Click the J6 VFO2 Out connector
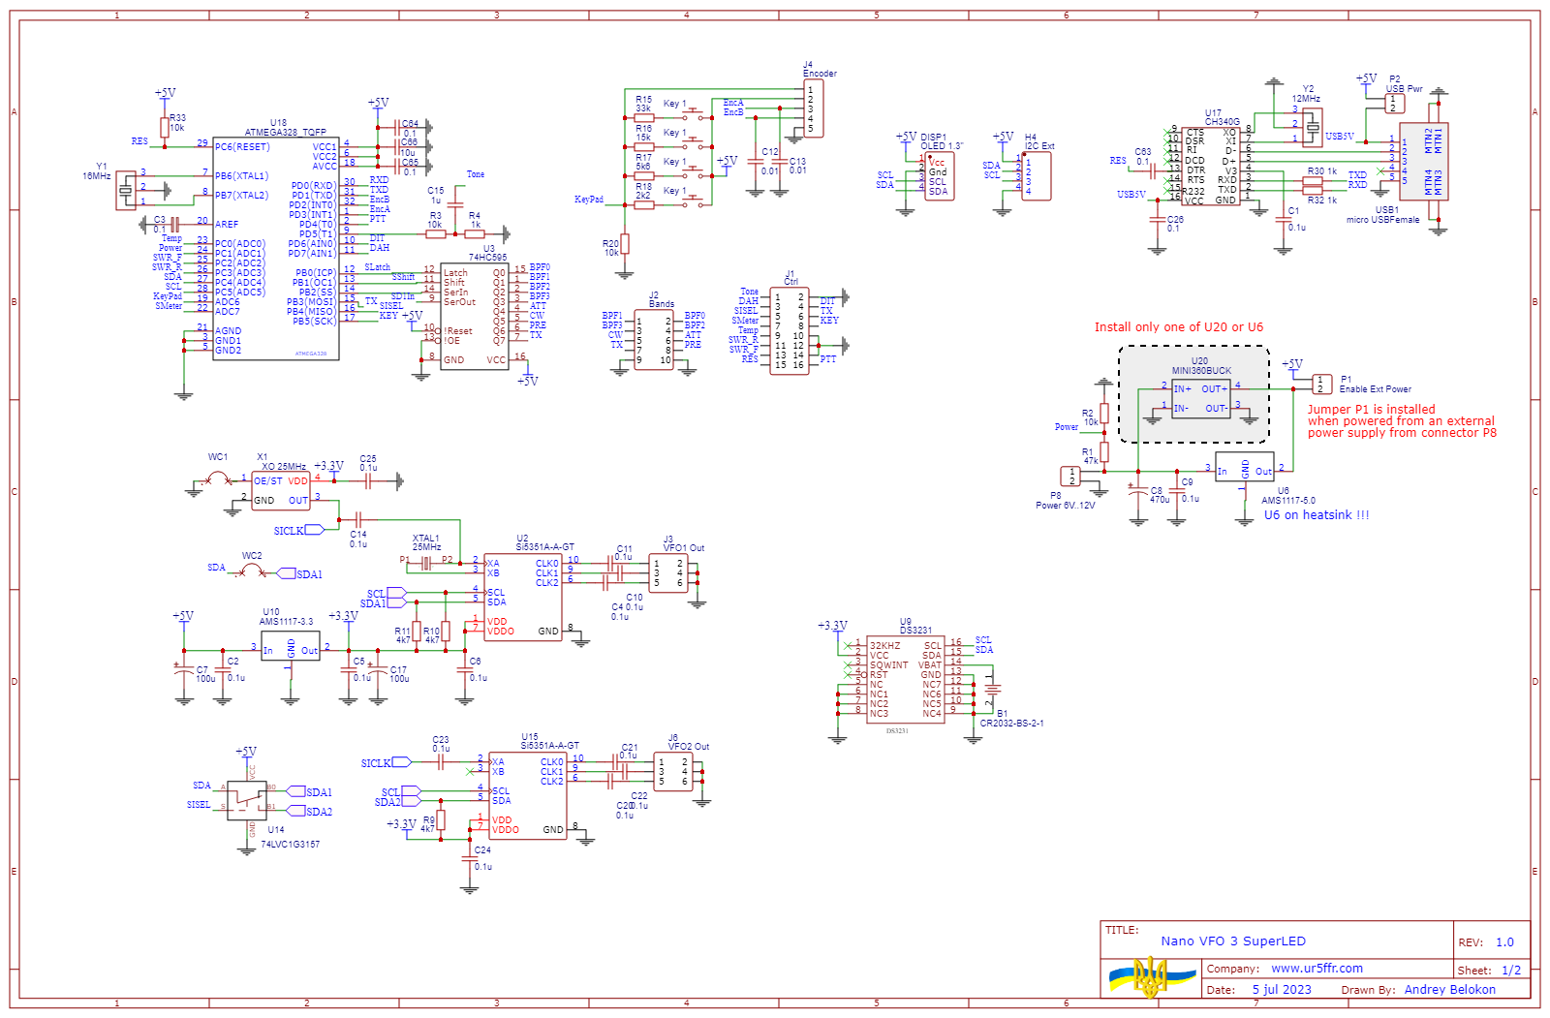1550x1018 pixels. 673,772
